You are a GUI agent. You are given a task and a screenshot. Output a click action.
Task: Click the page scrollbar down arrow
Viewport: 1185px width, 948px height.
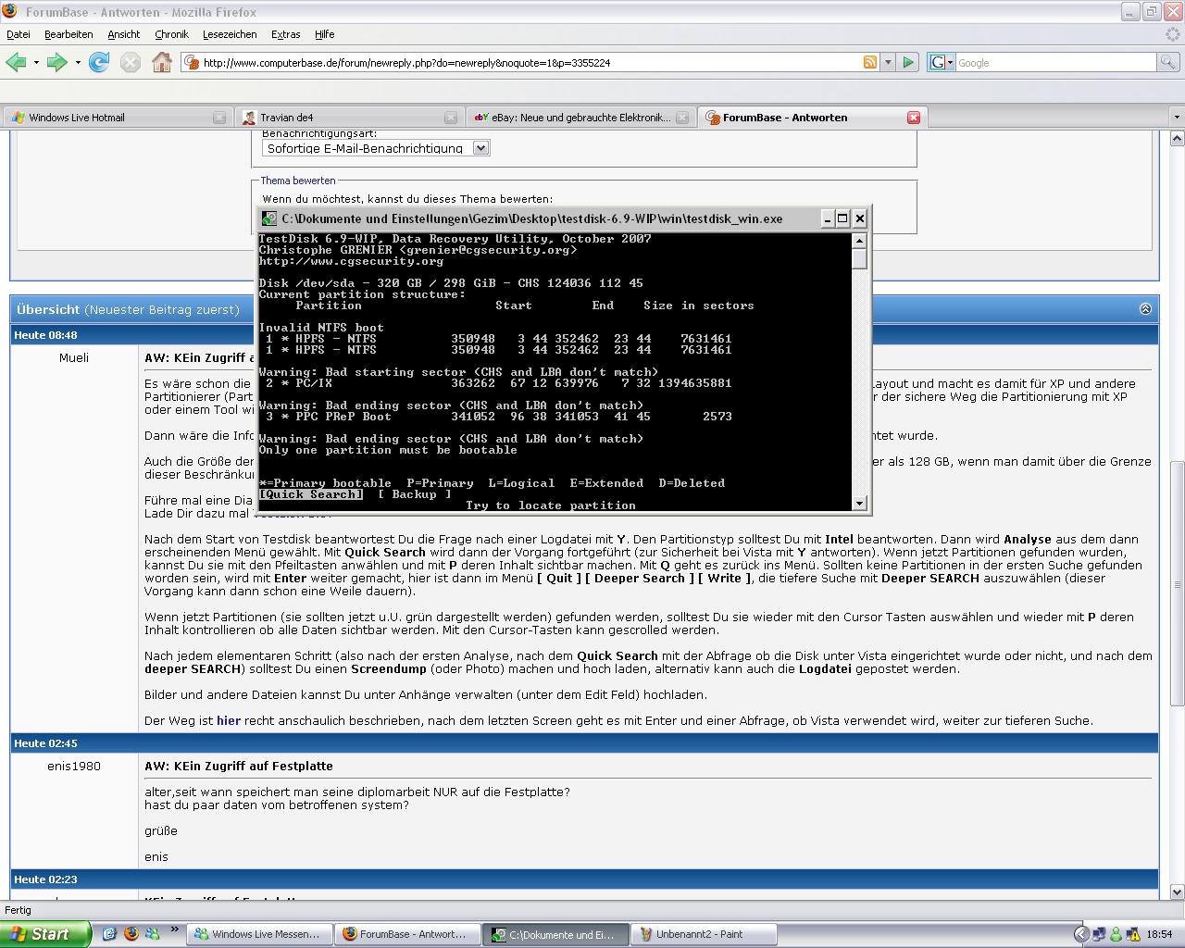pyautogui.click(x=1178, y=892)
